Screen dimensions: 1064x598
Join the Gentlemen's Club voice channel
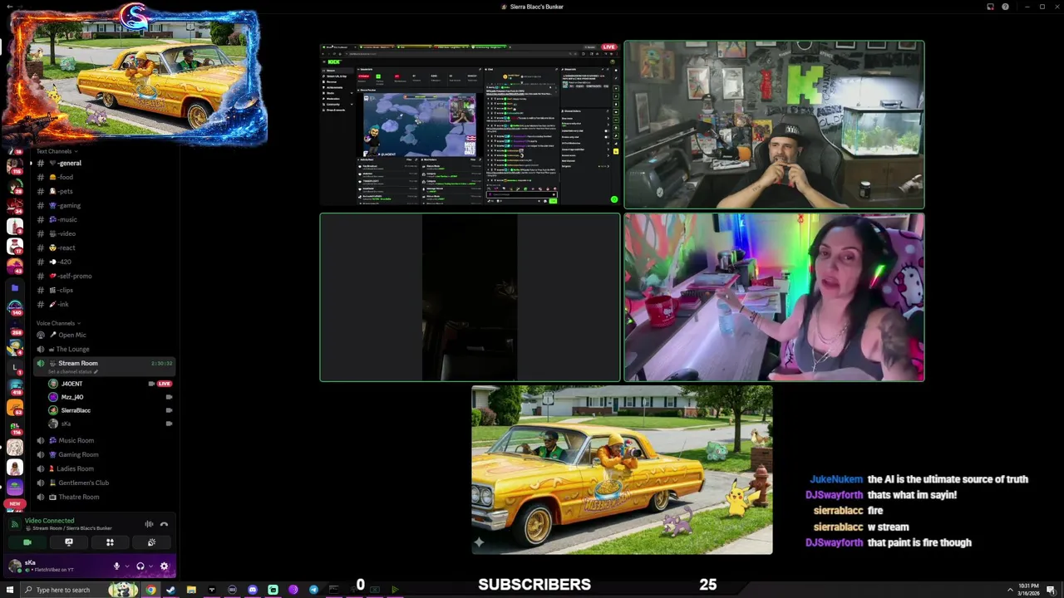click(x=104, y=483)
